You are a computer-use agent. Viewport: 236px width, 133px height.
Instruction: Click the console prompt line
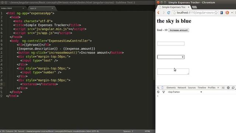196,96
